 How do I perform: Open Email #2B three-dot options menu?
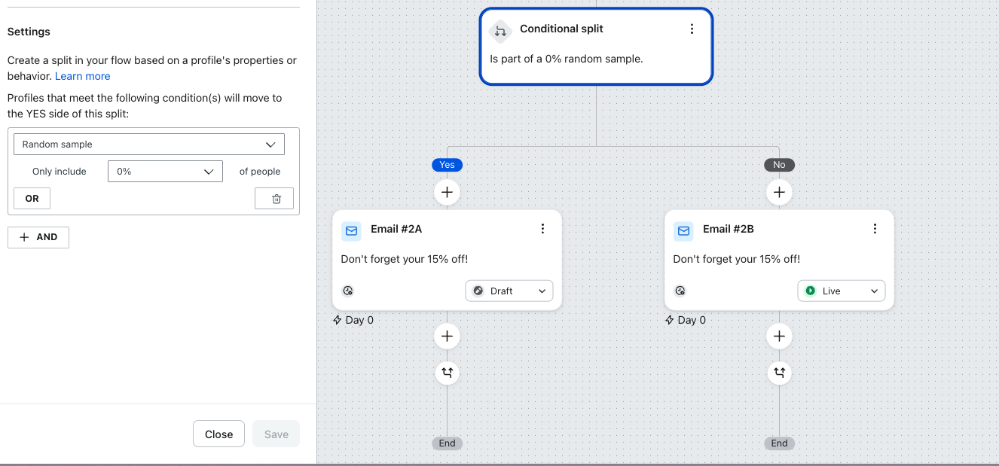875,229
